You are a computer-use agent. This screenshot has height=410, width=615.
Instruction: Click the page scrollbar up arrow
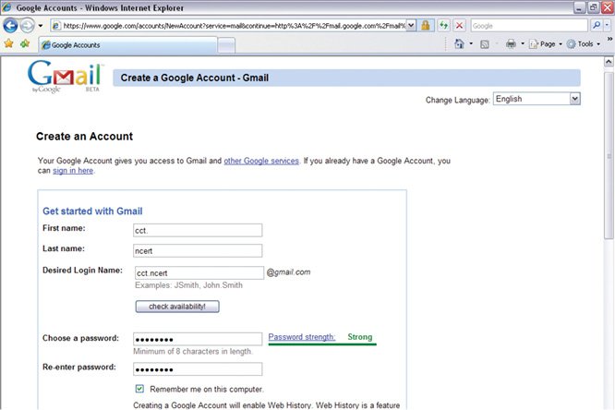click(609, 62)
